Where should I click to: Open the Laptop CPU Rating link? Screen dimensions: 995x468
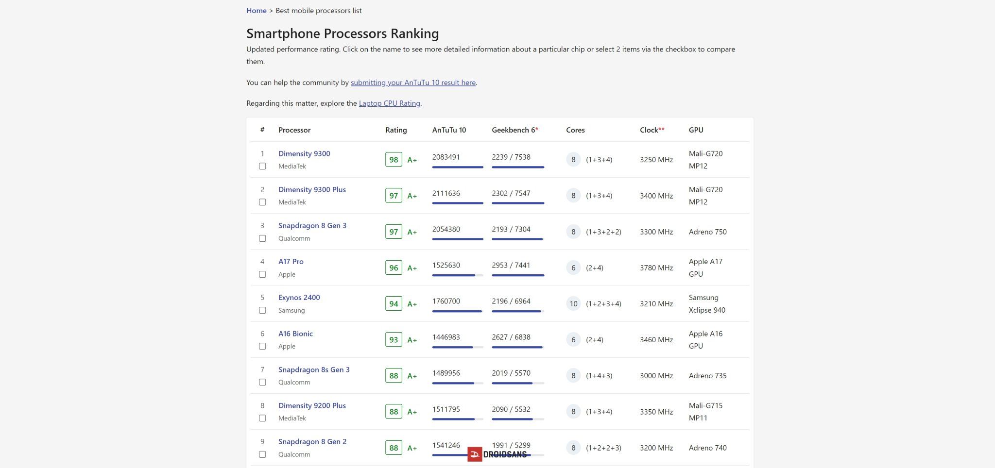[389, 103]
